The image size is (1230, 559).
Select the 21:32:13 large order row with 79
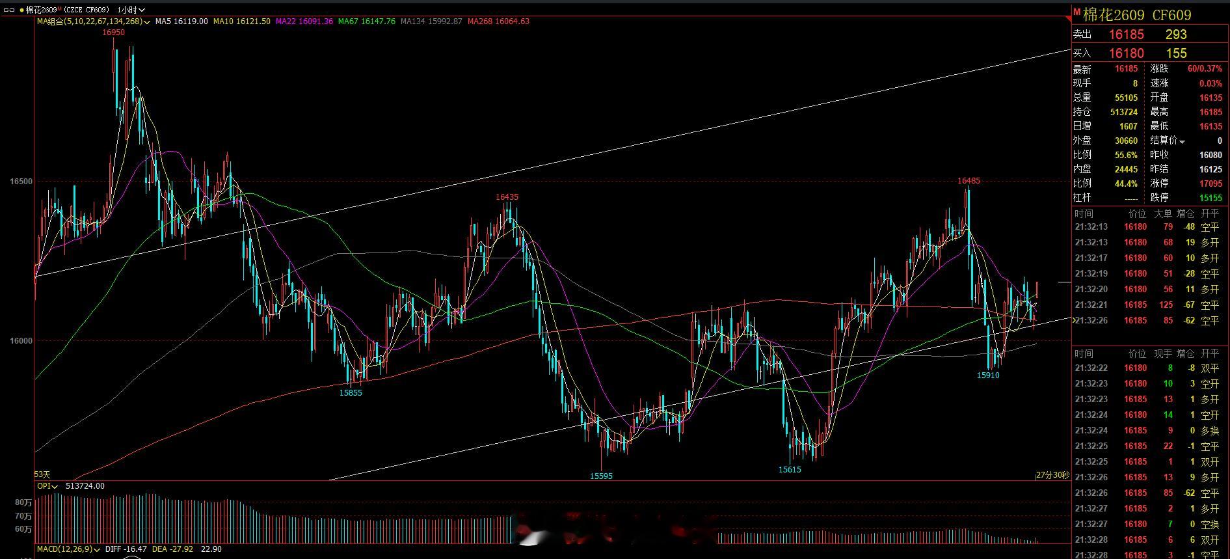point(1148,227)
